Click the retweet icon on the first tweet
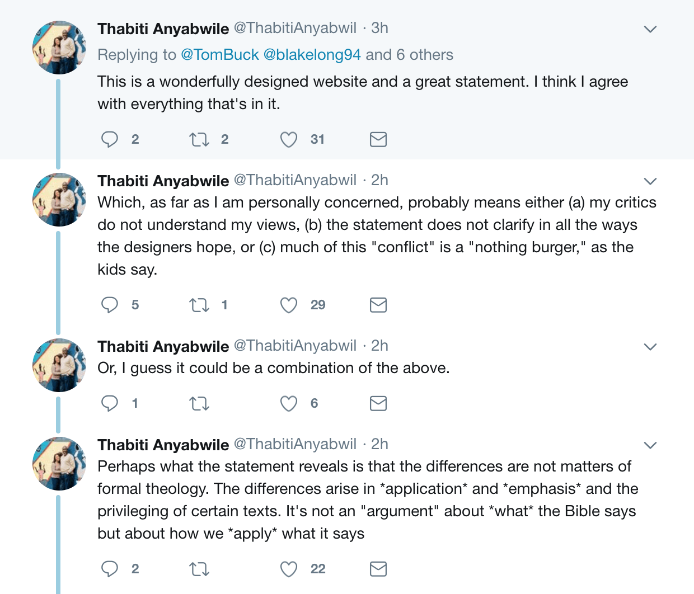694x594 pixels. tap(199, 139)
